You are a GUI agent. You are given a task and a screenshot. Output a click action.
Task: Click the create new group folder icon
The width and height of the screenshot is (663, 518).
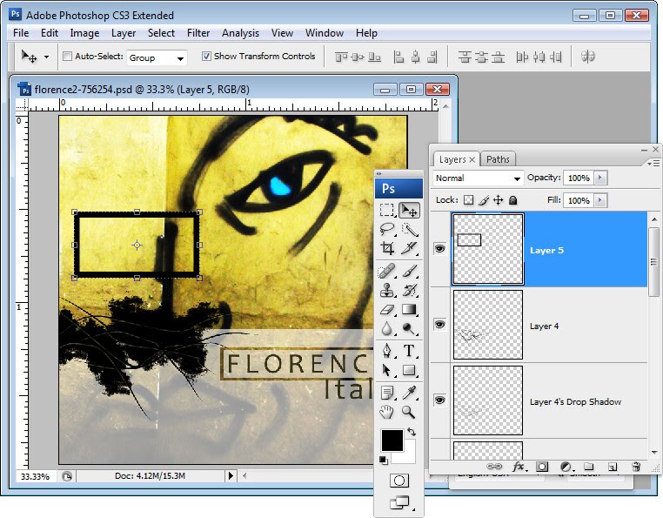coord(588,467)
